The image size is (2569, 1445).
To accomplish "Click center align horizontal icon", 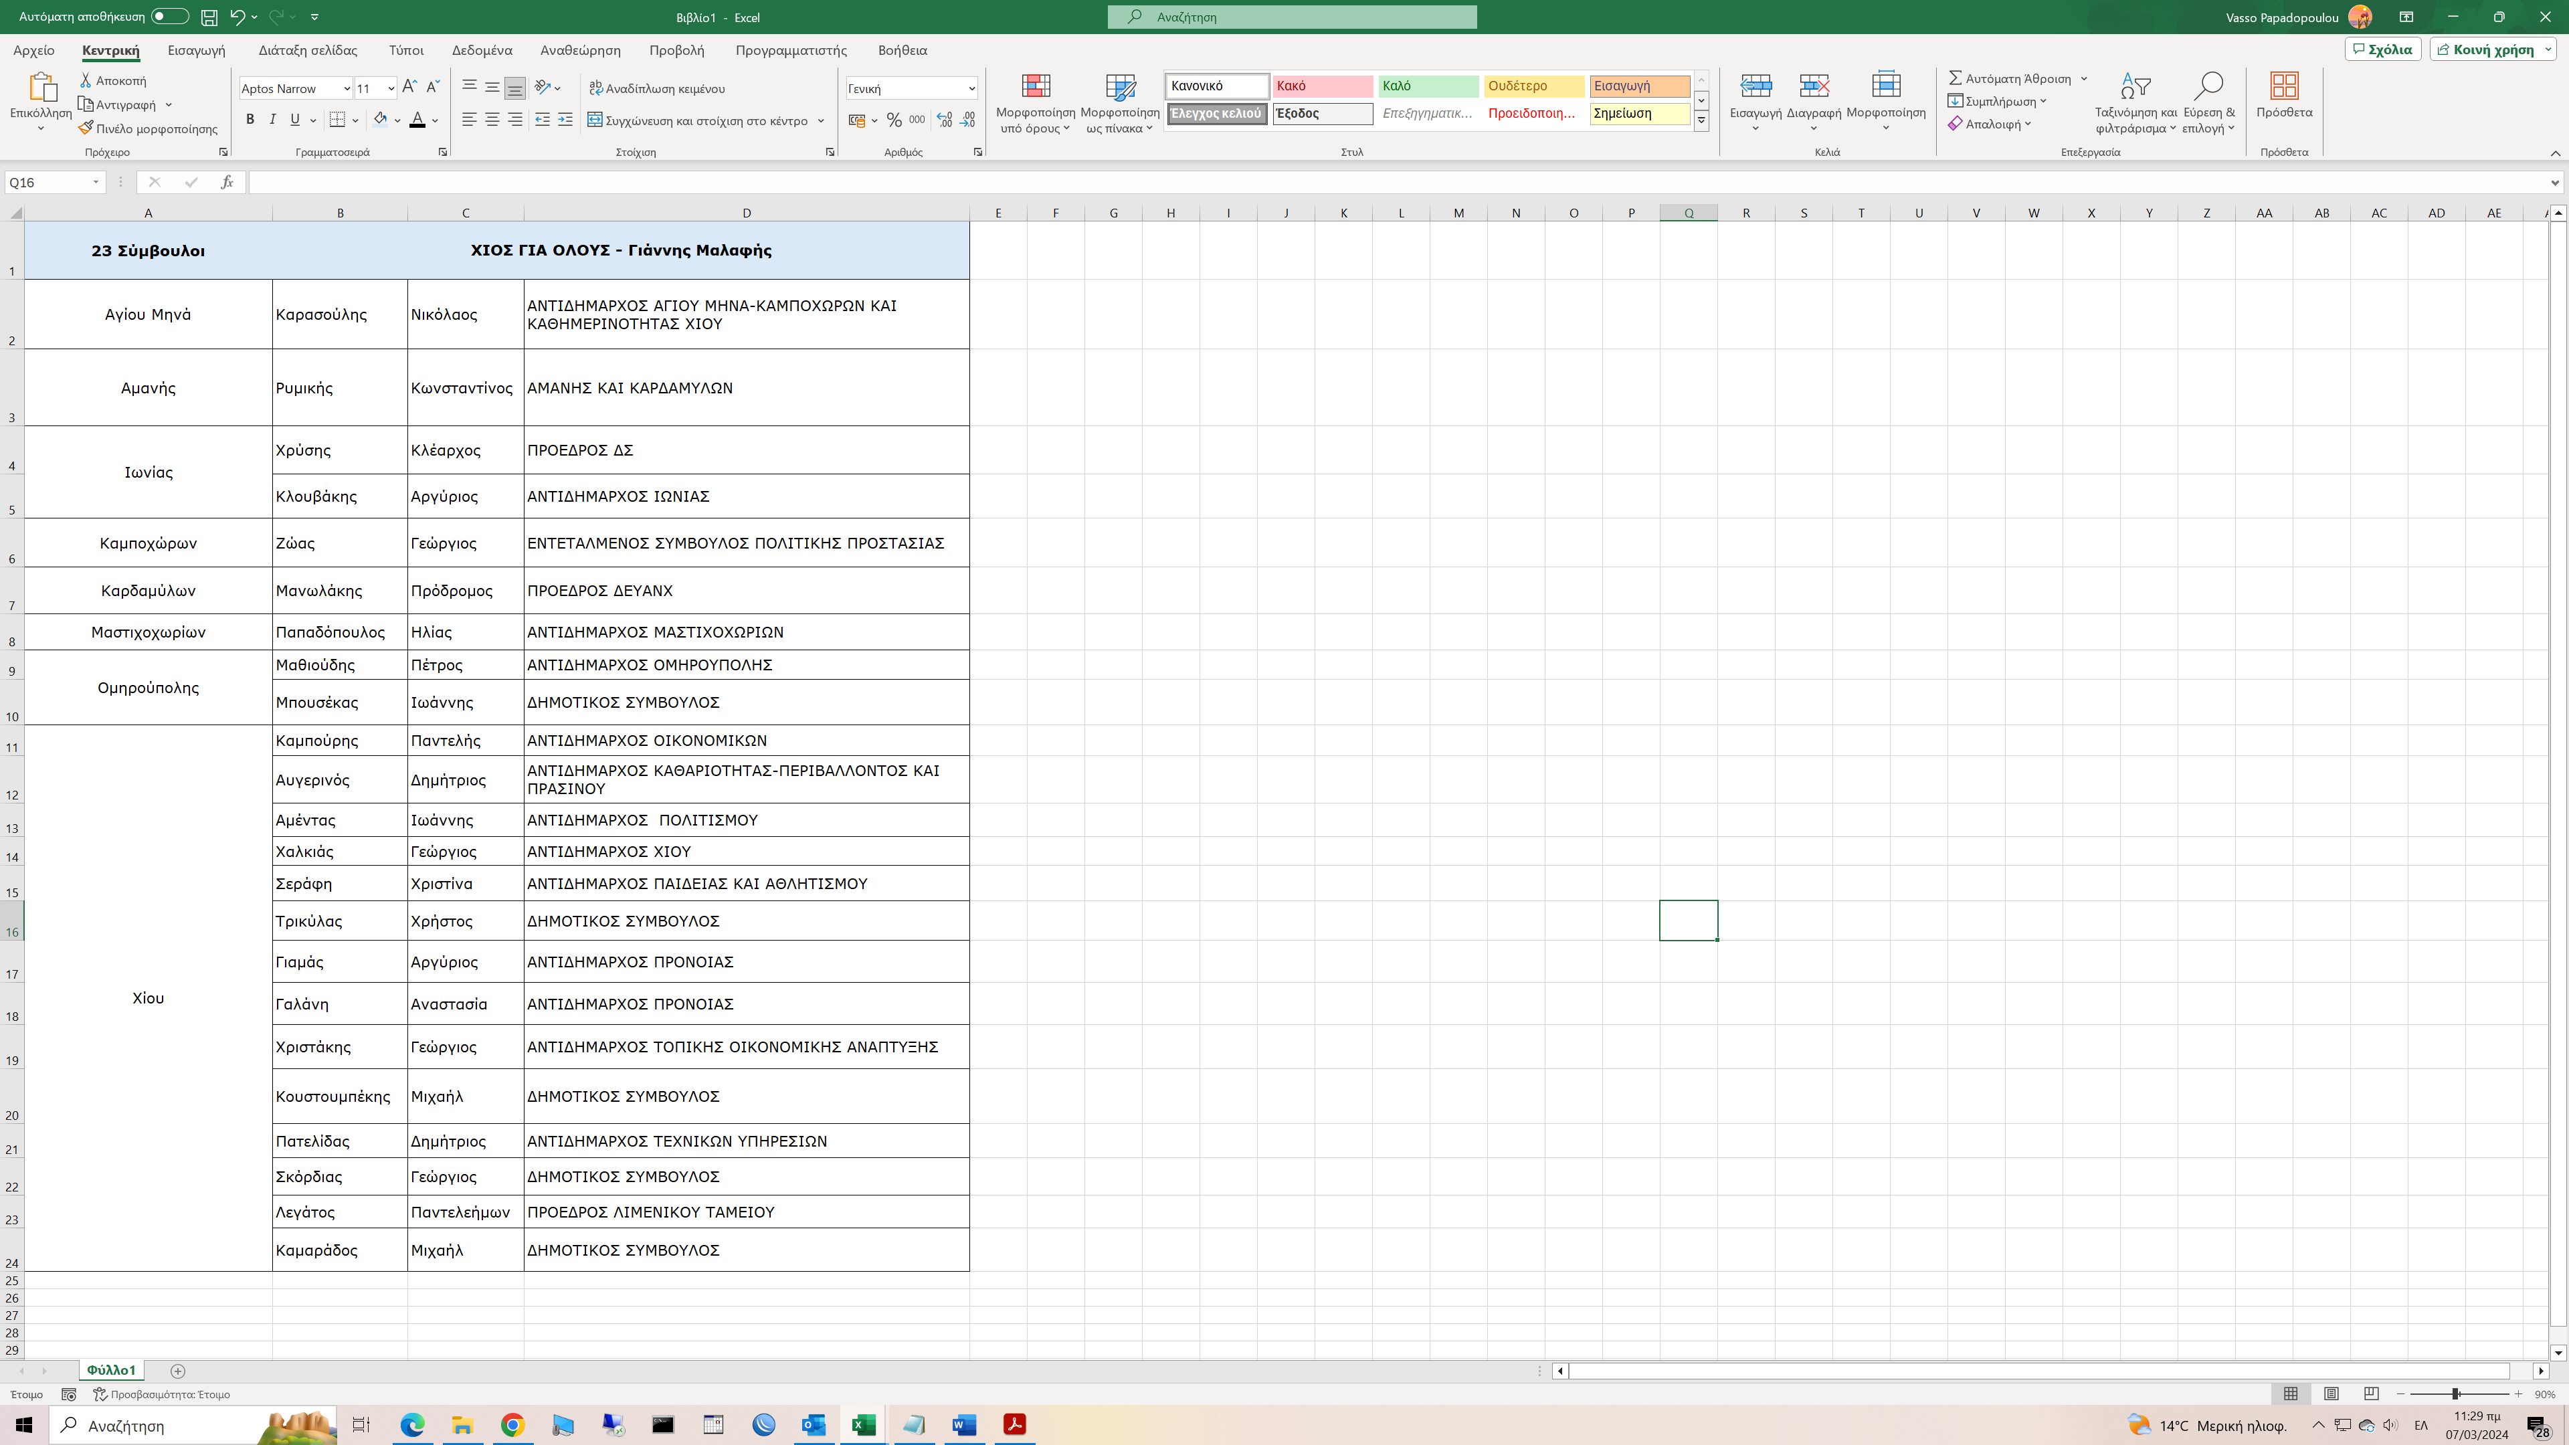I will (x=492, y=120).
